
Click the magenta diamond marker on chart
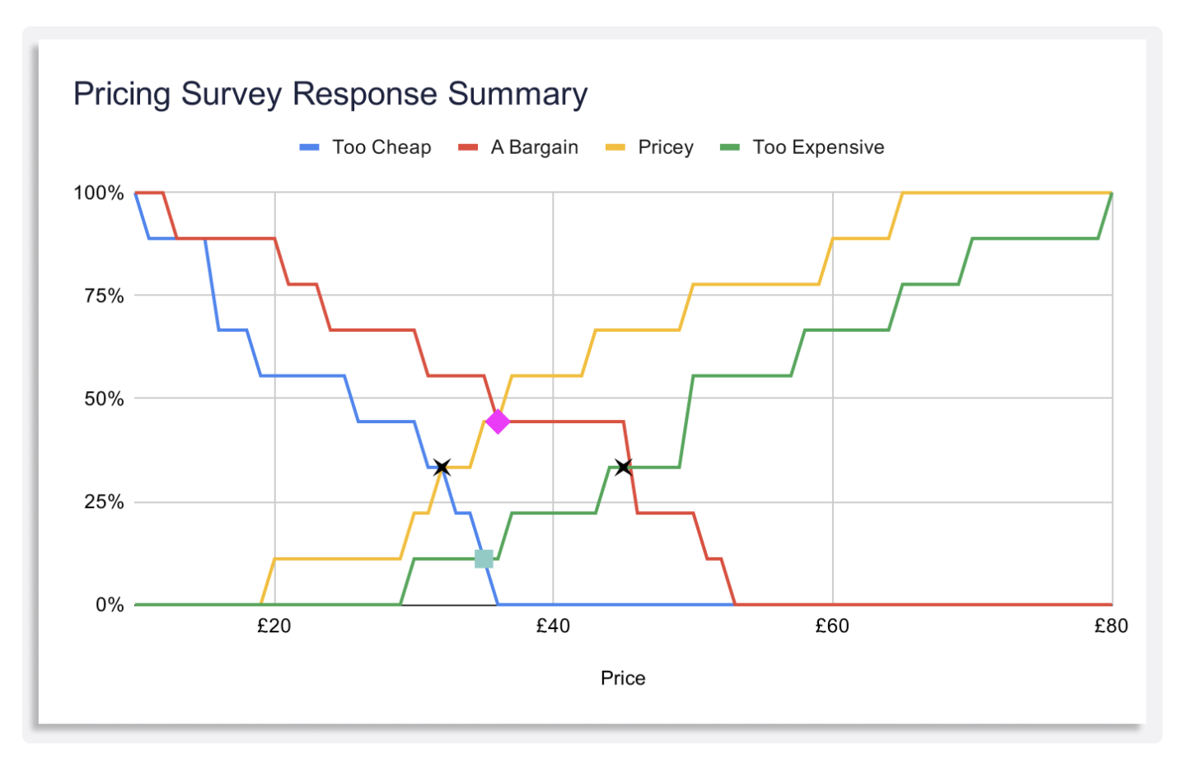coord(498,422)
